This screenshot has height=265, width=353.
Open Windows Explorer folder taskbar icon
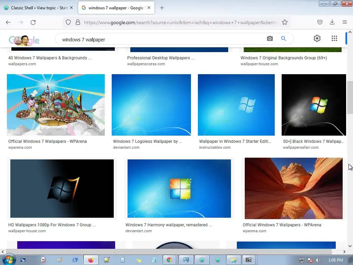click(x=233, y=260)
